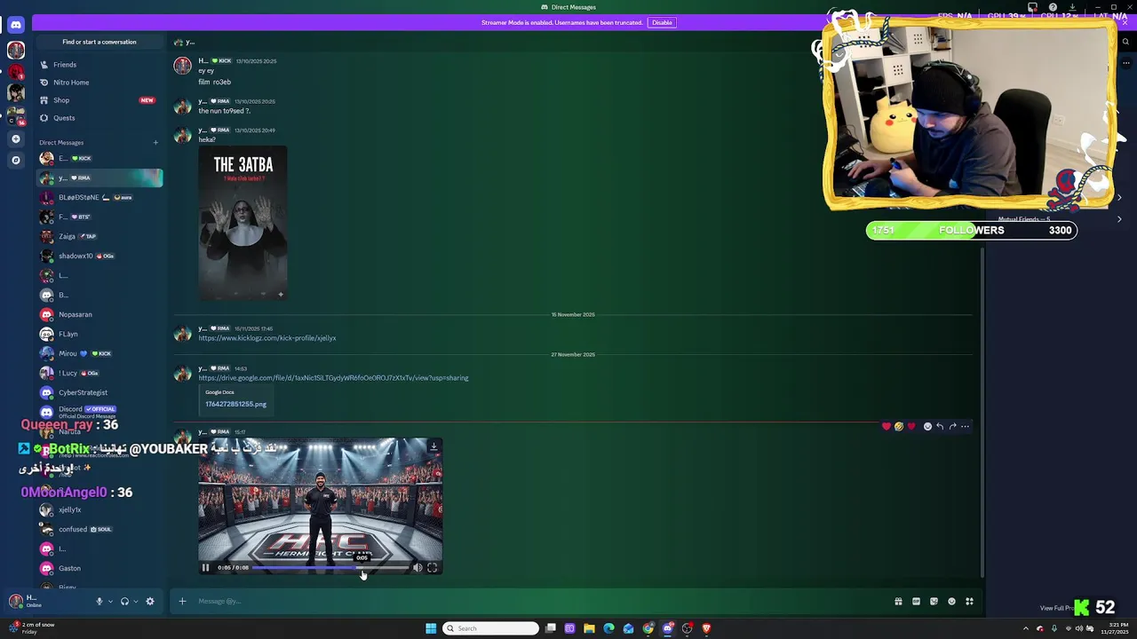
Task: Send a gift icon
Action: 898,601
